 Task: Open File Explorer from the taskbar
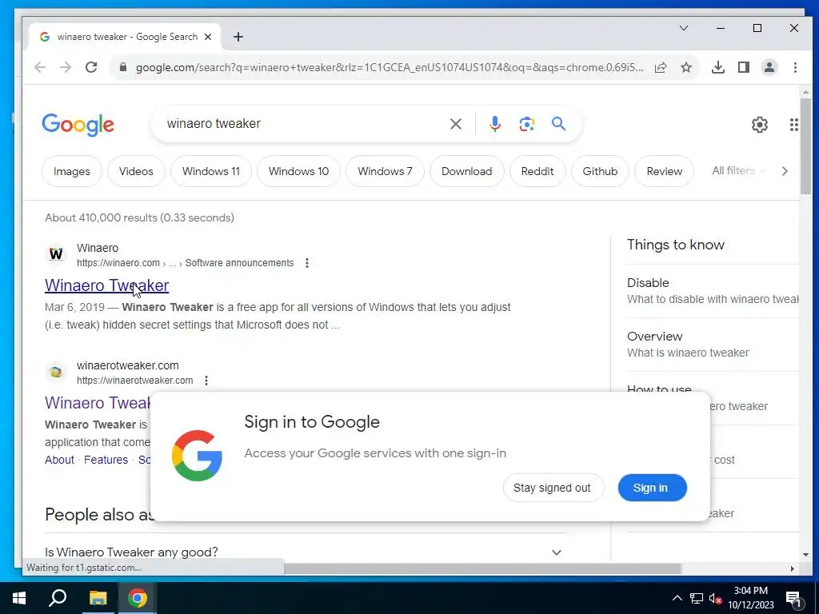[x=98, y=598]
